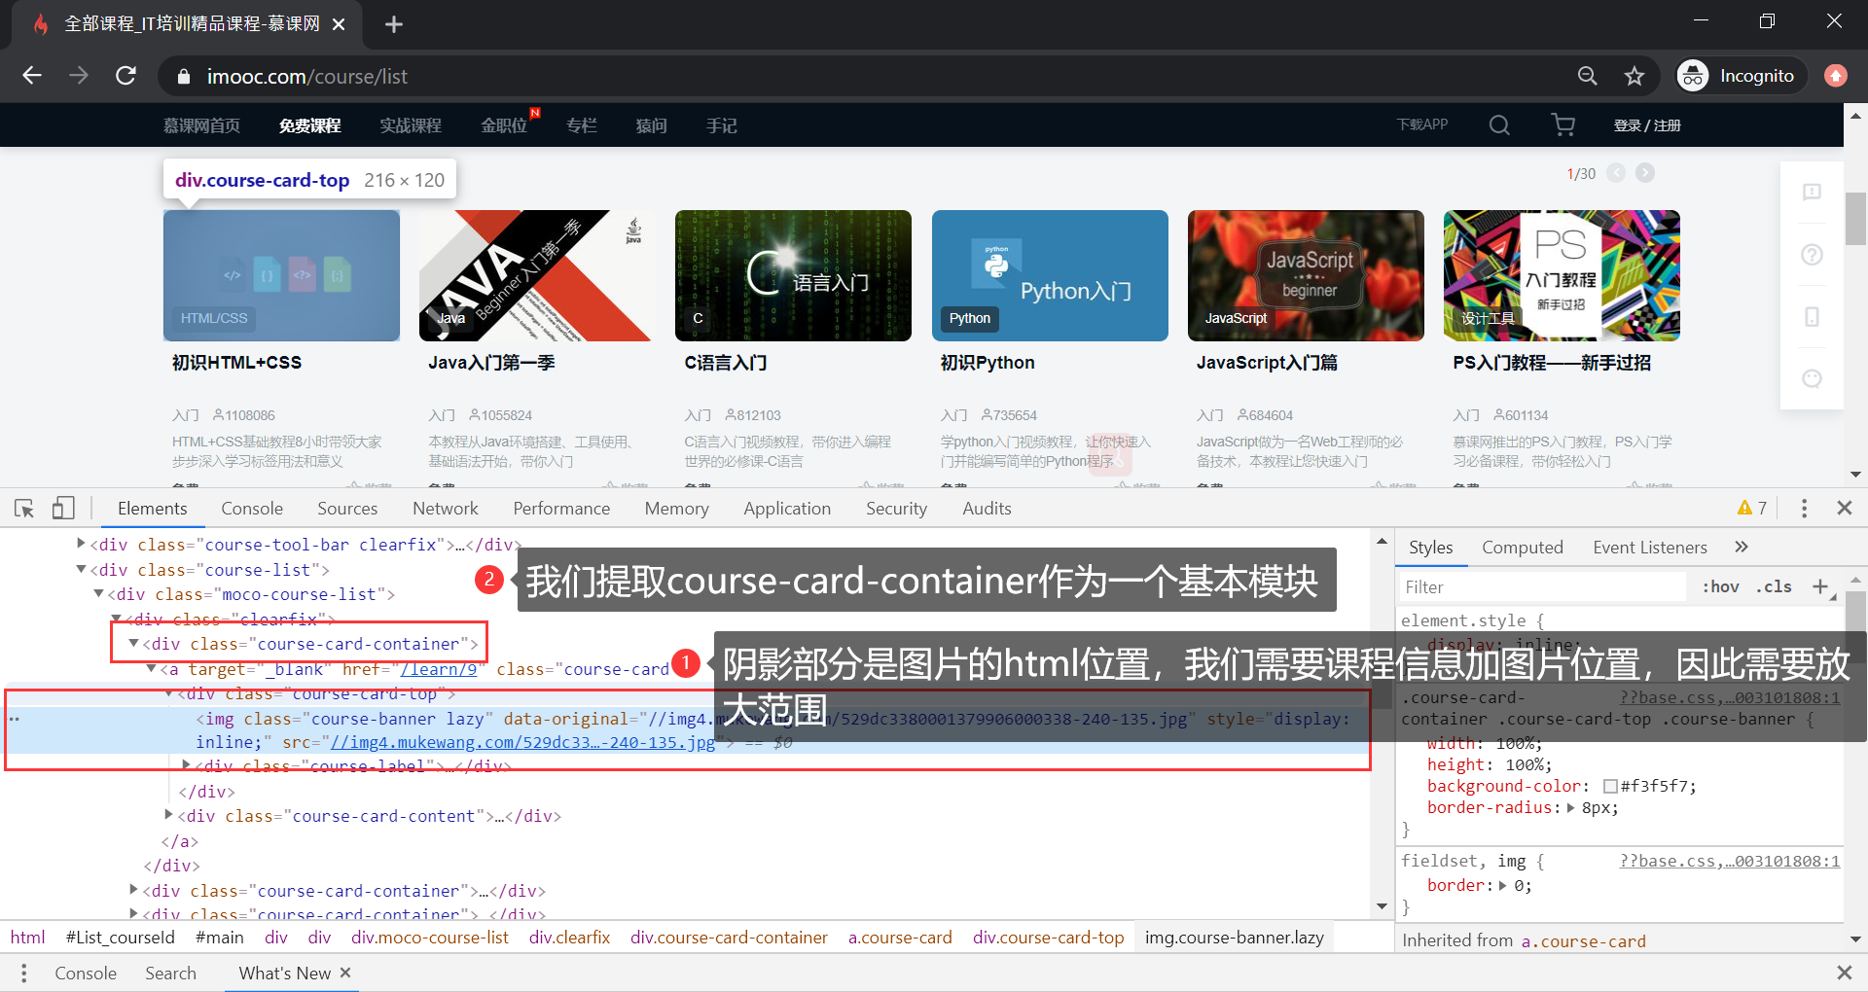The height and width of the screenshot is (992, 1868).
Task: Open drawer Search tab
Action: coord(170,973)
